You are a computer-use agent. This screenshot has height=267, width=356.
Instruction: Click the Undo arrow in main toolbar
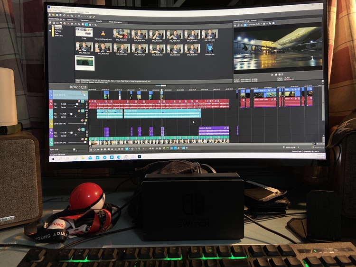[x=79, y=16]
